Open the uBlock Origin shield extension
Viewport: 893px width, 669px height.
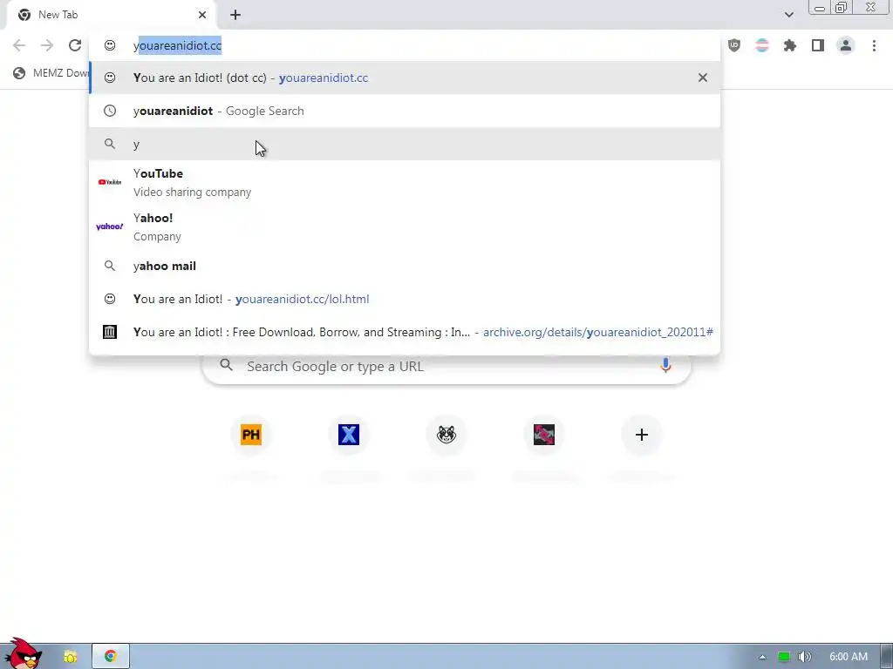(734, 45)
